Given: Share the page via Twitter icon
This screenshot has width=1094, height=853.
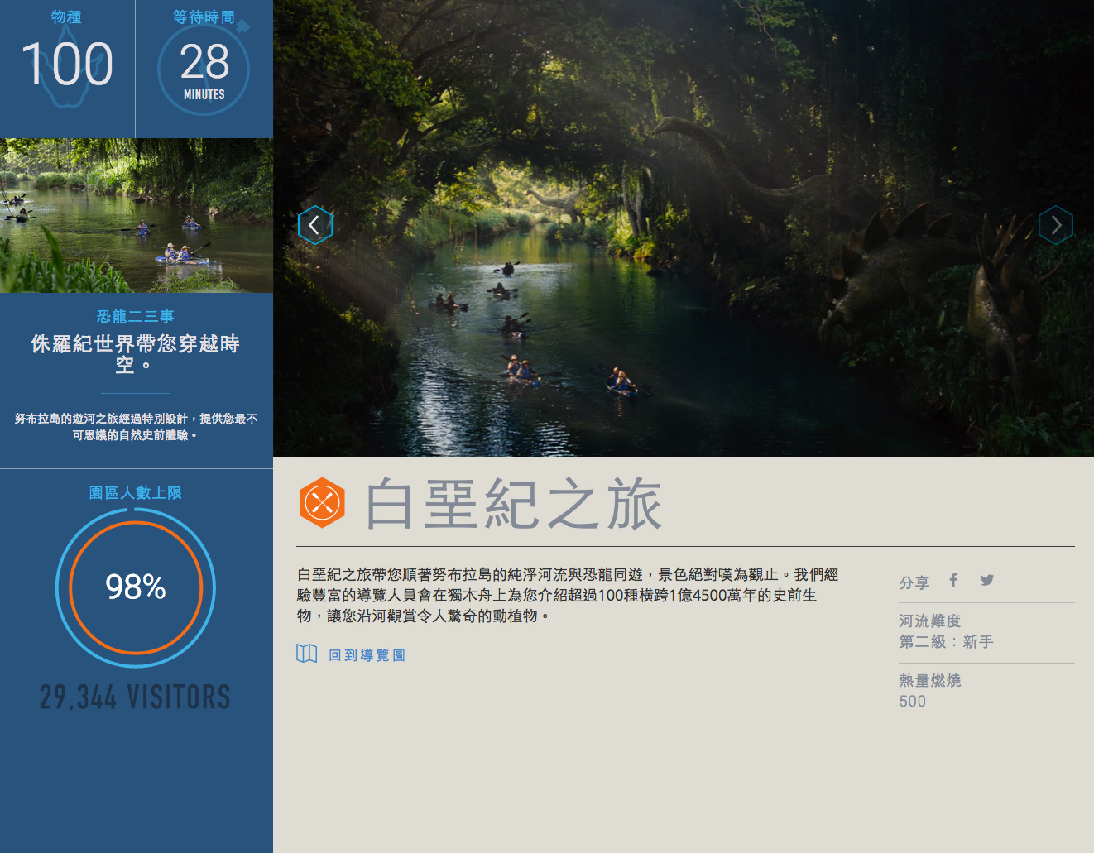Looking at the screenshot, I should click(x=987, y=580).
